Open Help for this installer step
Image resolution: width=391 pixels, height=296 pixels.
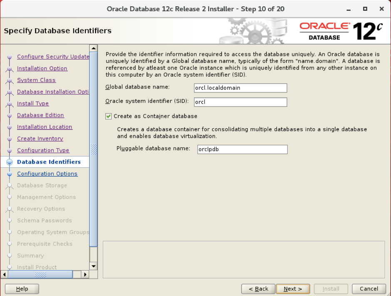(x=22, y=289)
